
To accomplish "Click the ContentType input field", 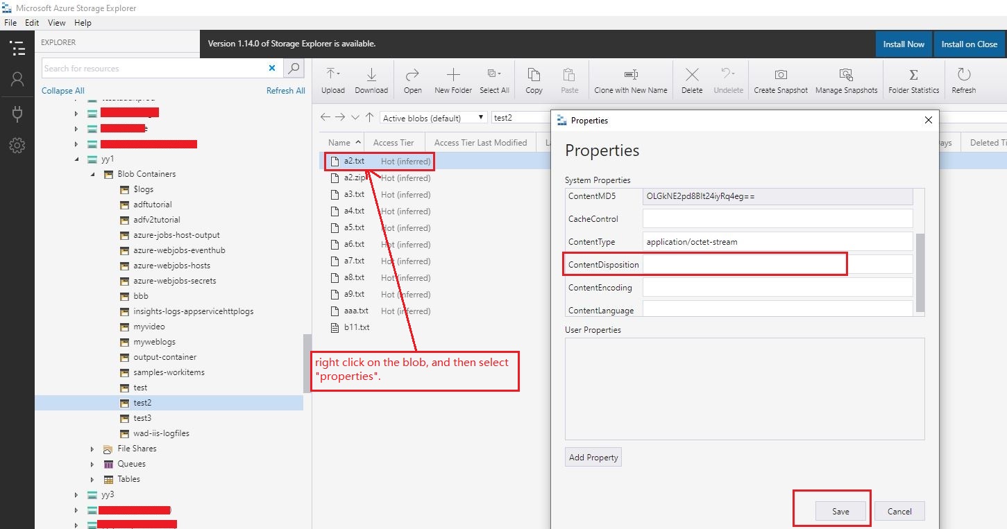I will pyautogui.click(x=777, y=241).
